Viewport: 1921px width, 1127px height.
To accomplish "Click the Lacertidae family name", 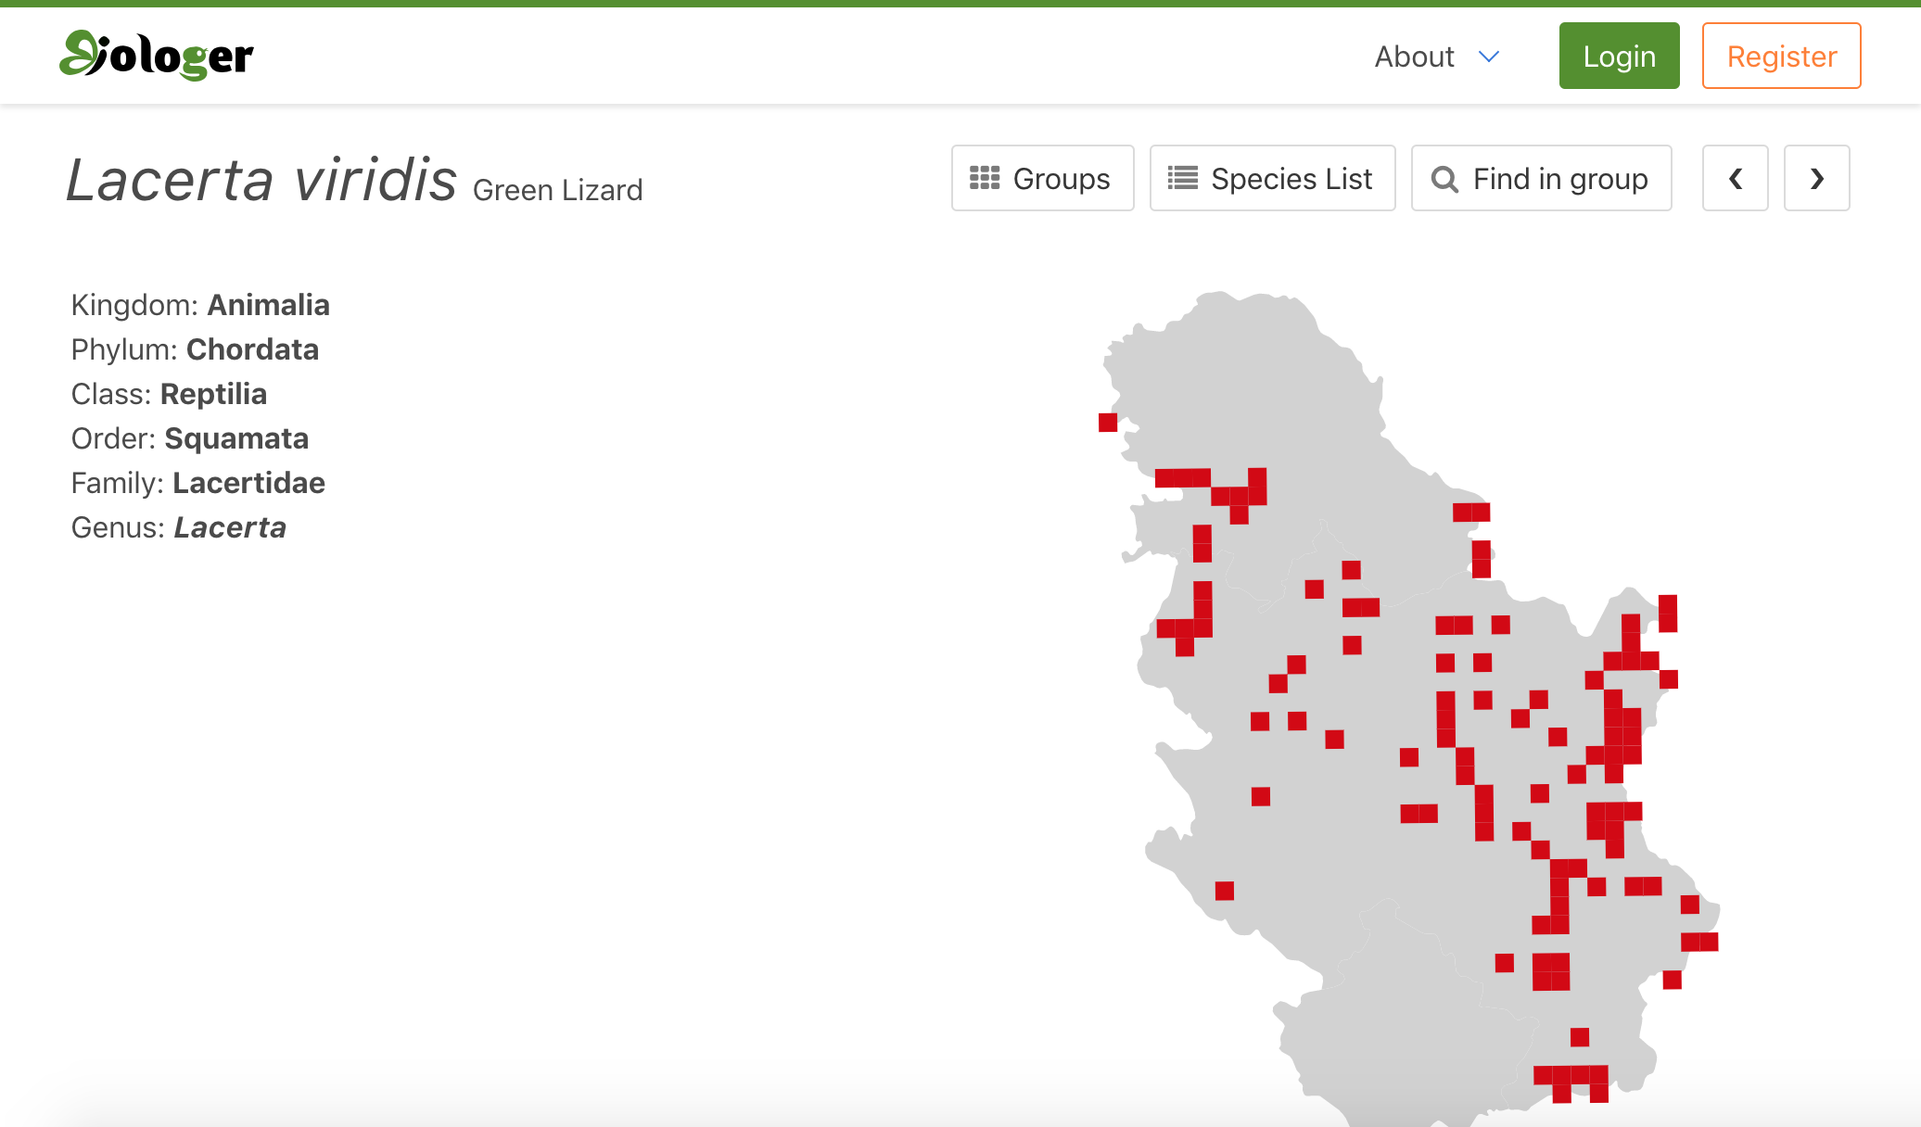I will [248, 483].
